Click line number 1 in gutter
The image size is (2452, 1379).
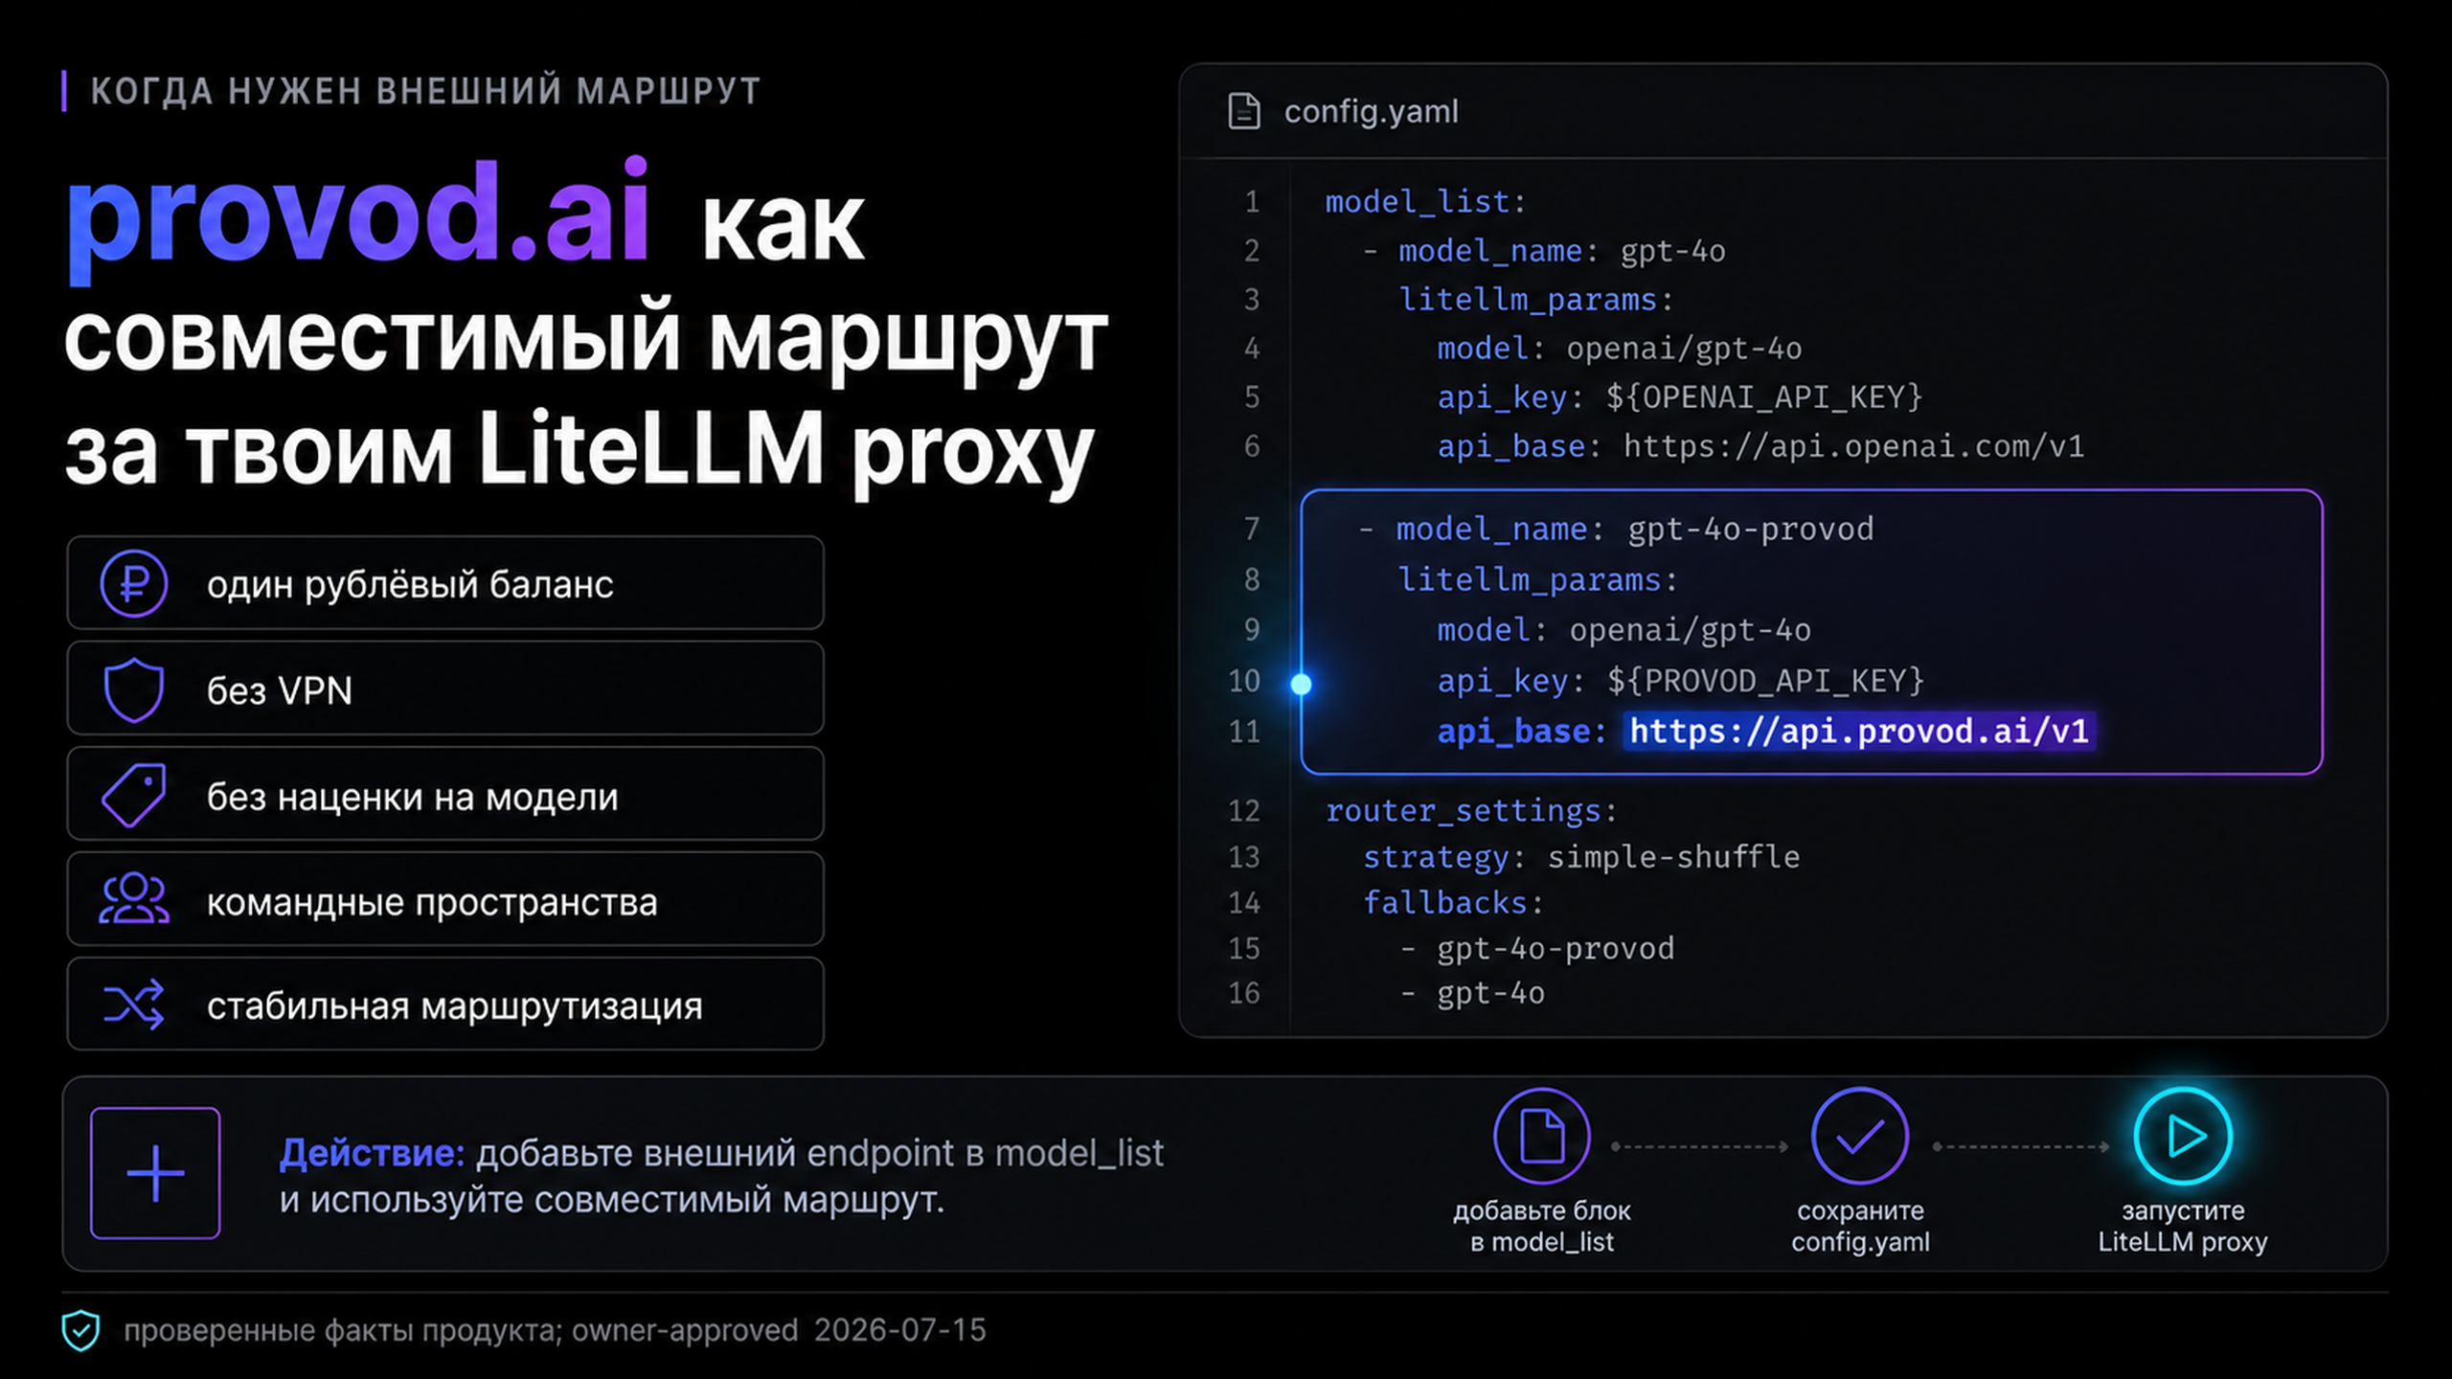pyautogui.click(x=1252, y=202)
